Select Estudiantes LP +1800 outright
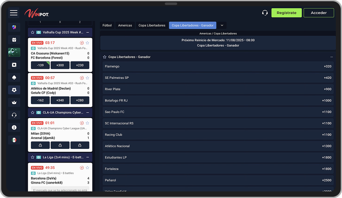This screenshot has width=342, height=198. [218, 158]
